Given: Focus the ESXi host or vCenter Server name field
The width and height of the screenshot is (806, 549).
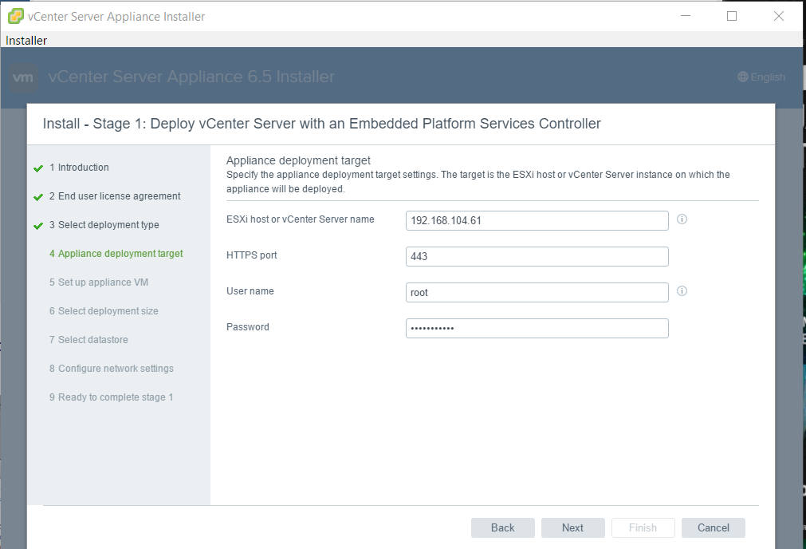Looking at the screenshot, I should [x=537, y=221].
